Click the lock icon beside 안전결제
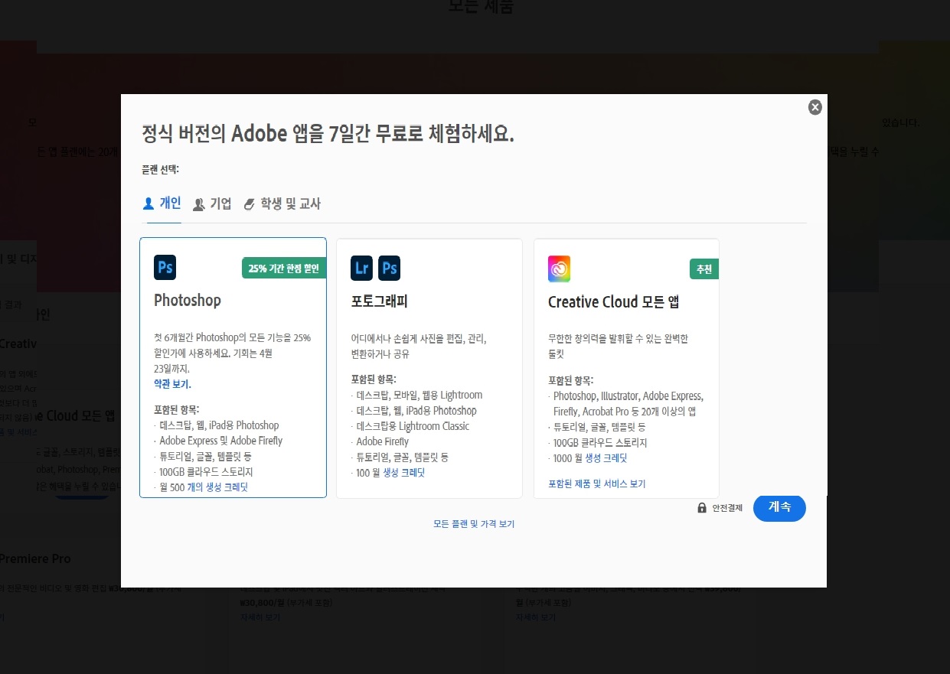Viewport: 950px width, 674px height. (x=702, y=508)
